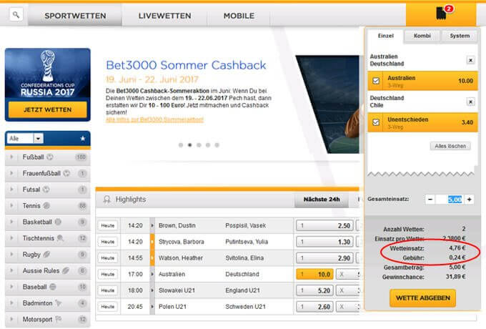Screen dimensions: 486x329
Task: Expand the Aussie Rules category
Action: tap(11, 270)
